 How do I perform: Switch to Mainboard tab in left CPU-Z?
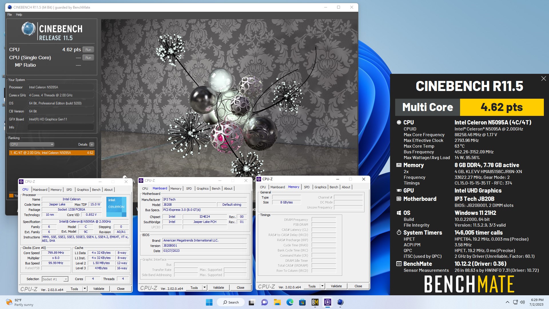pos(40,190)
